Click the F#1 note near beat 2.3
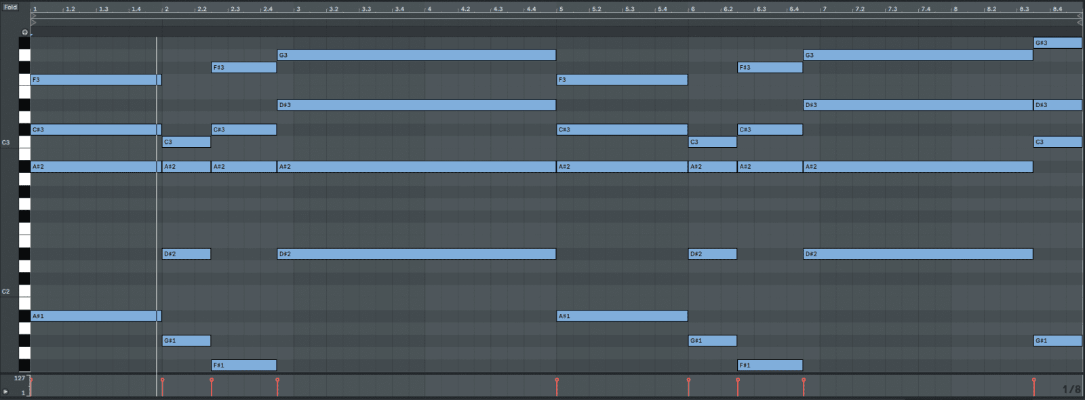1085x400 pixels. coord(243,365)
